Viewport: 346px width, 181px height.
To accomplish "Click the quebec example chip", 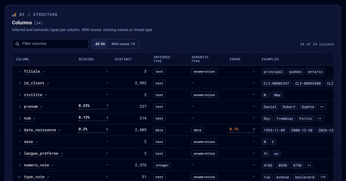I will click(295, 71).
